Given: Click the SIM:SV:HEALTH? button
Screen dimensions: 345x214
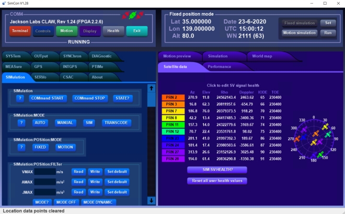Looking at the screenshot, I should (x=217, y=170).
